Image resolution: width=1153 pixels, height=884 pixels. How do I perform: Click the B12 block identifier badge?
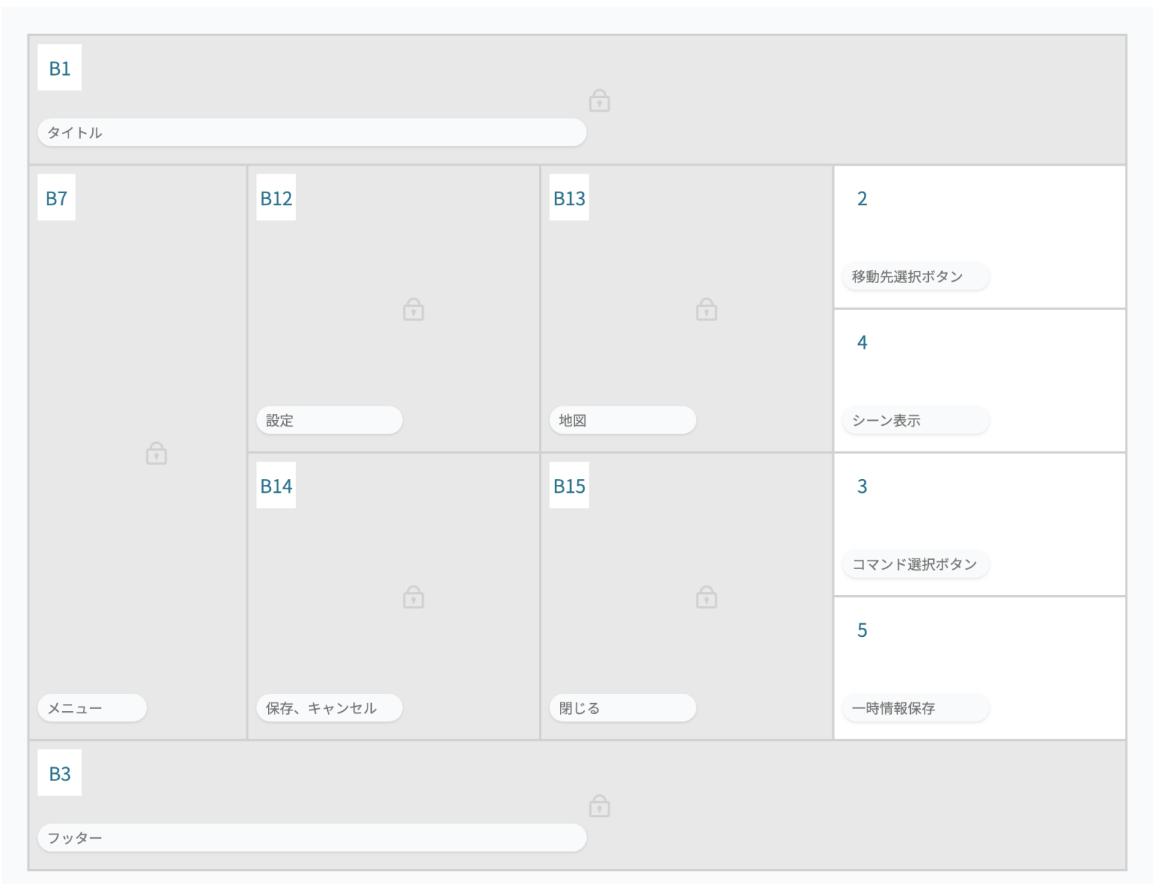[x=276, y=198]
